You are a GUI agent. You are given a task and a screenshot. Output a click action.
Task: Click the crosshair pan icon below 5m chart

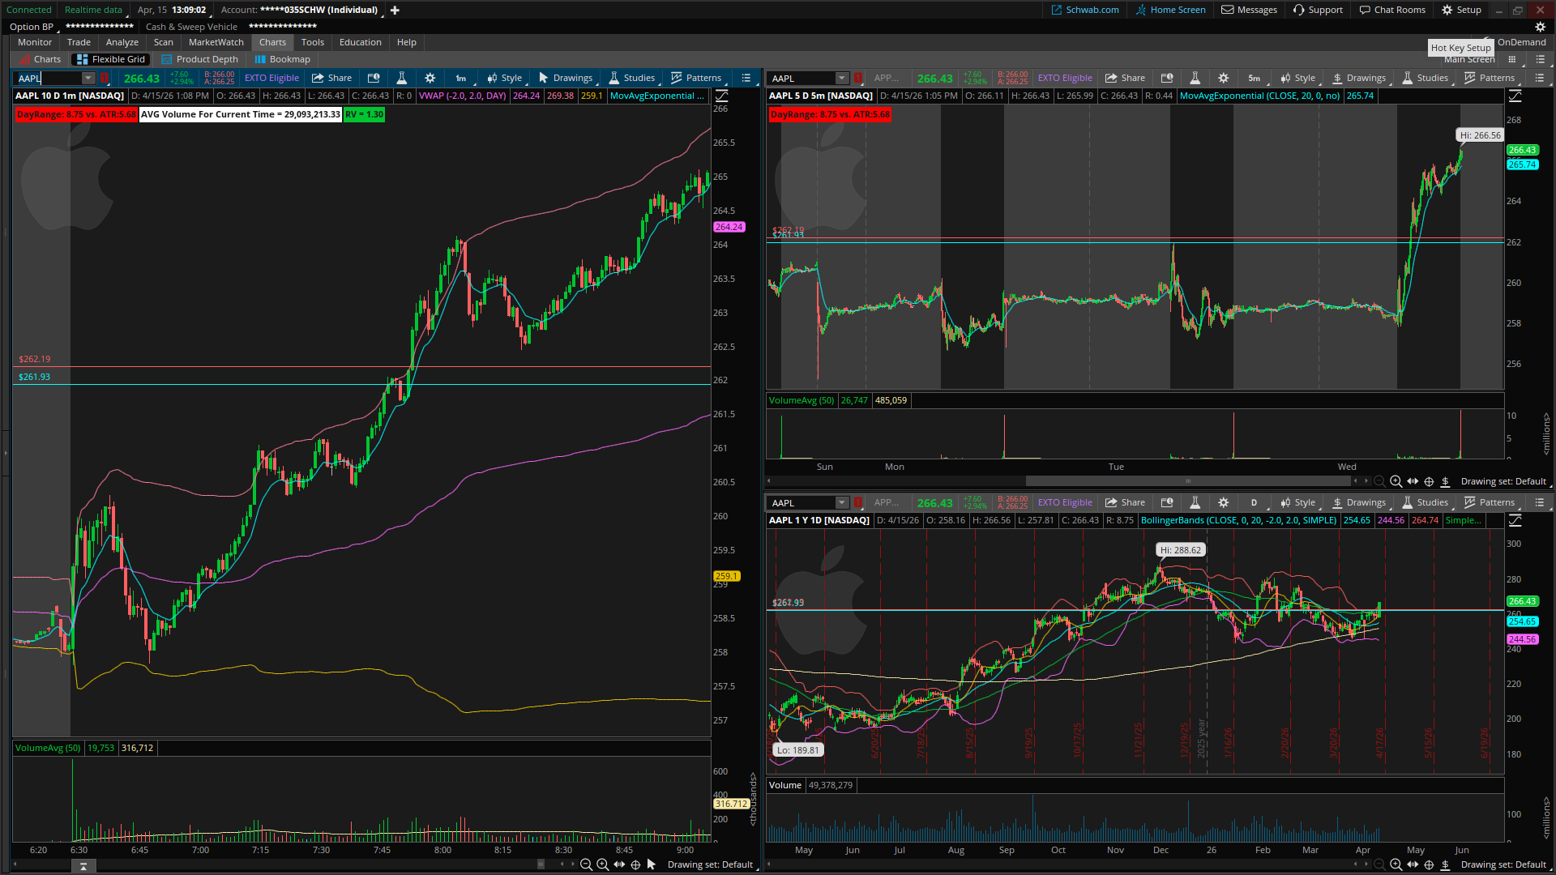tap(1430, 482)
